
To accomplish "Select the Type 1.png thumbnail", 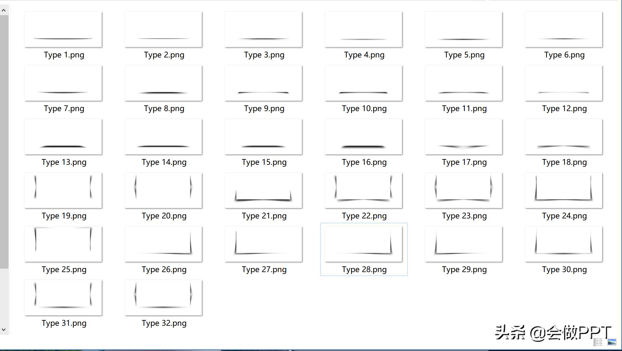I will (63, 30).
